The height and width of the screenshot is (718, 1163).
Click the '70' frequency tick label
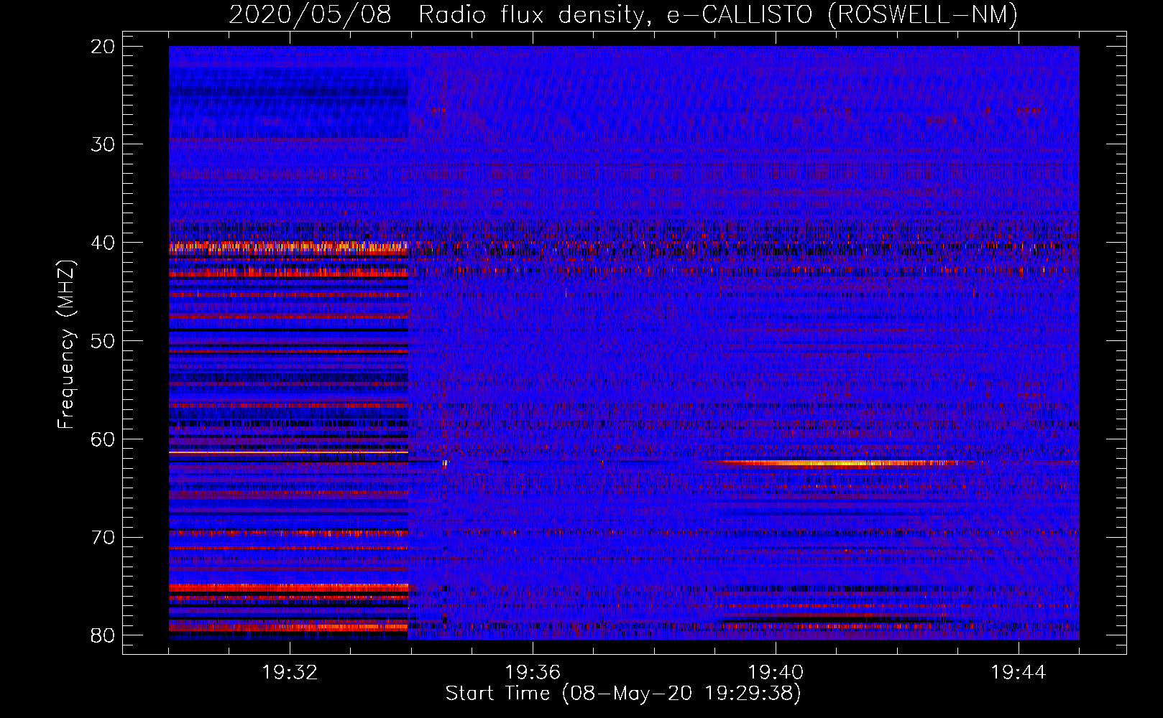[x=103, y=538]
